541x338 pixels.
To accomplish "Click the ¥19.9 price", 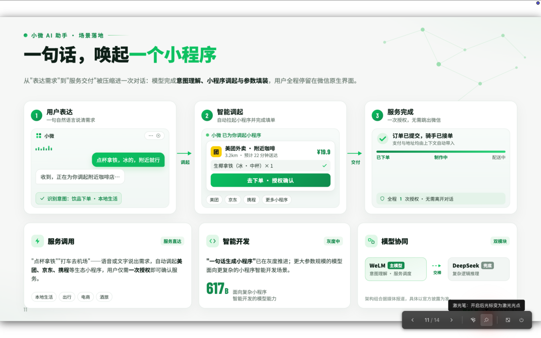I will 324,152.
